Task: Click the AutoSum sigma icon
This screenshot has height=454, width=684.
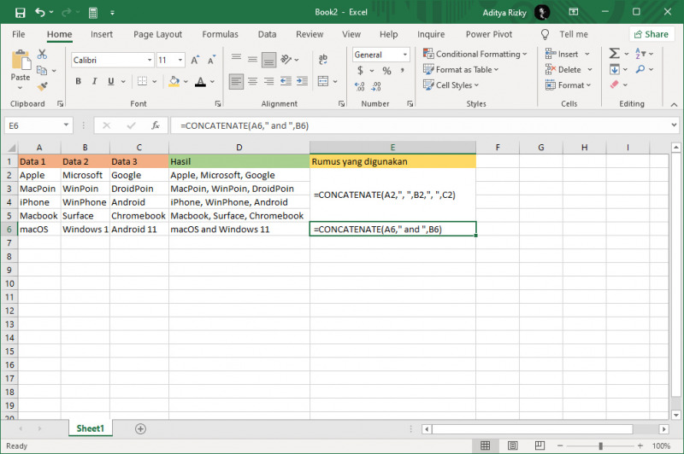Action: (614, 54)
